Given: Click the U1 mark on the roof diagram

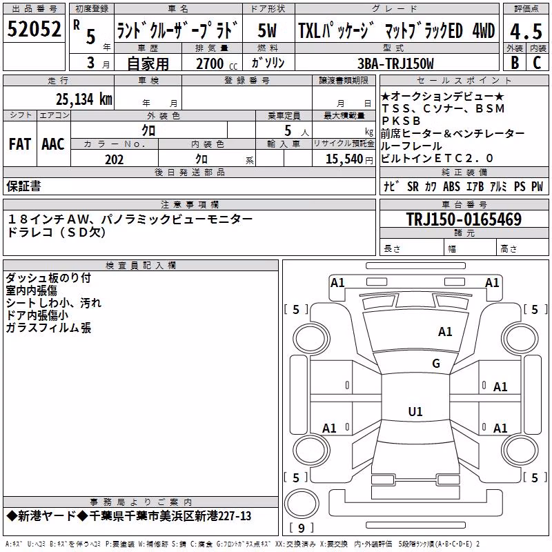Looking at the screenshot, I should [415, 411].
